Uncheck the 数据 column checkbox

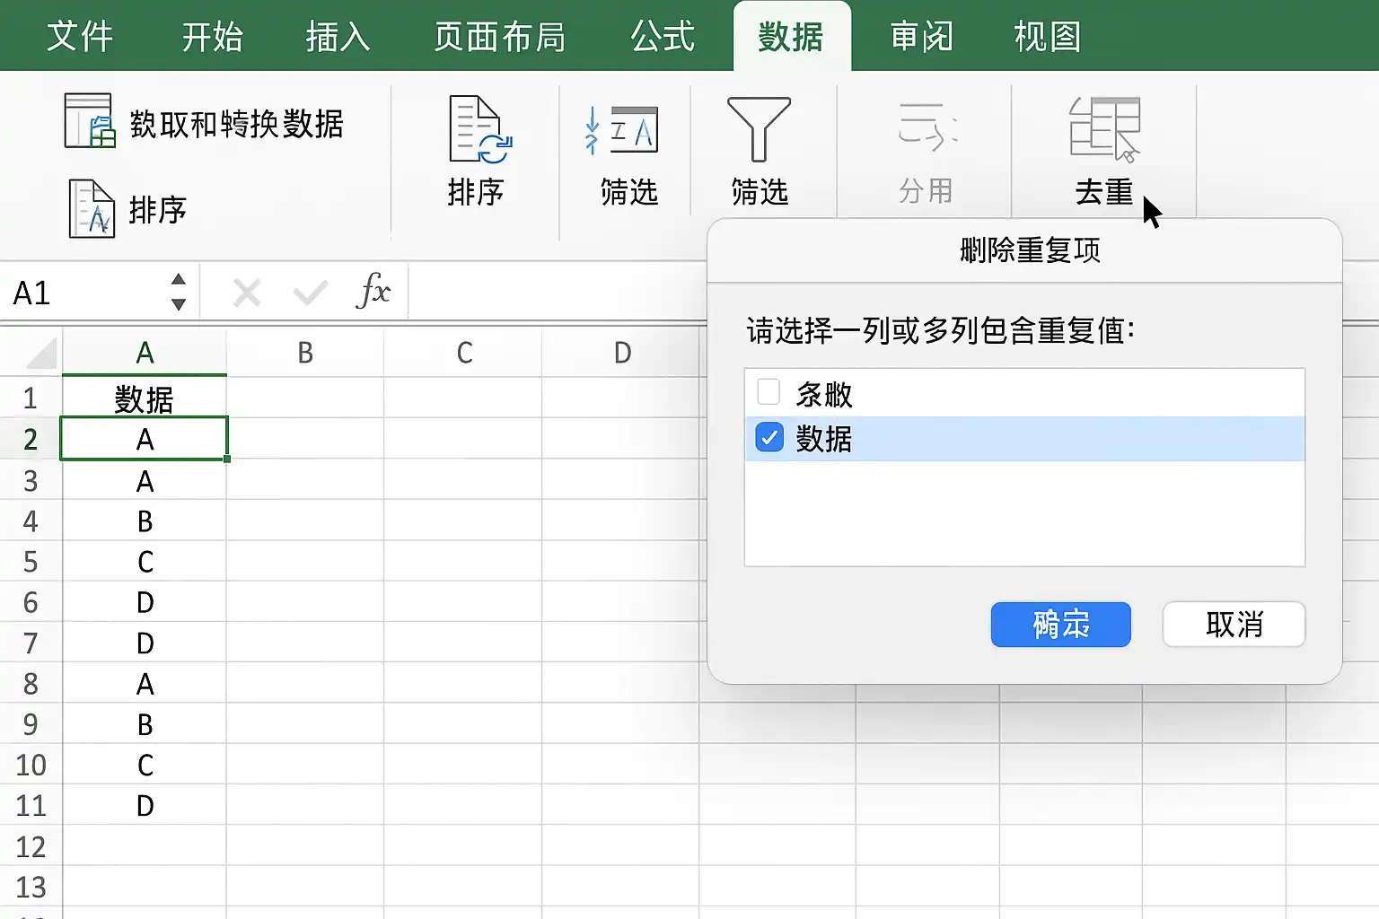point(769,437)
